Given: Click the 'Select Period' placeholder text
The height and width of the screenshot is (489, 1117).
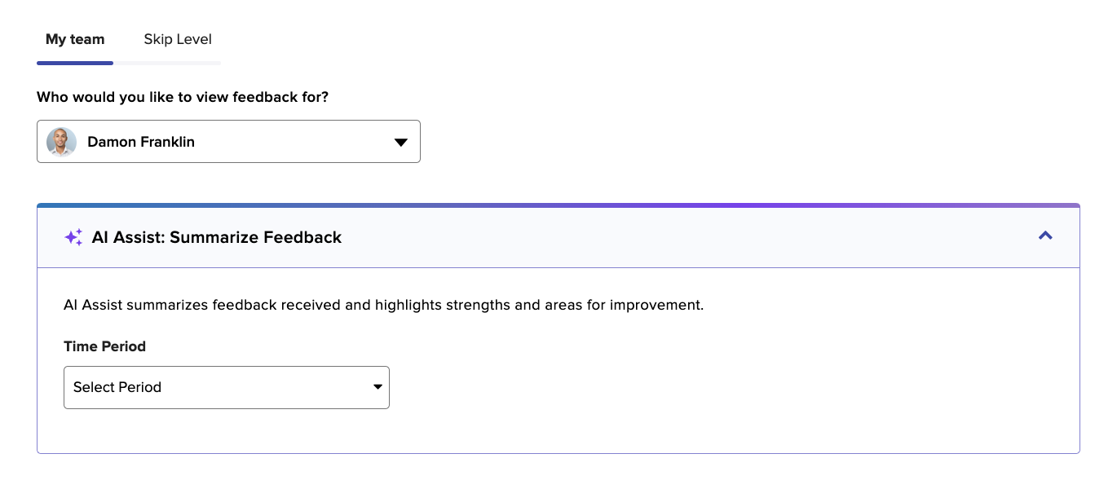Looking at the screenshot, I should point(117,387).
